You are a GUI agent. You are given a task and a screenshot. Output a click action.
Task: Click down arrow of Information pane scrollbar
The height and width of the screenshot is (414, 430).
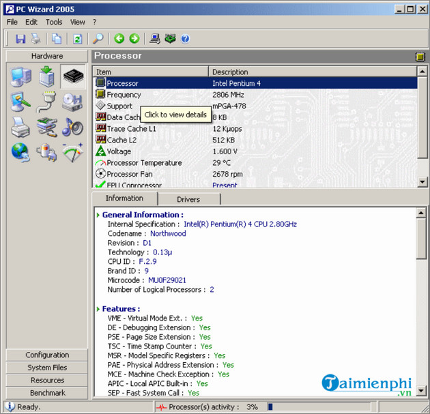[x=421, y=390]
